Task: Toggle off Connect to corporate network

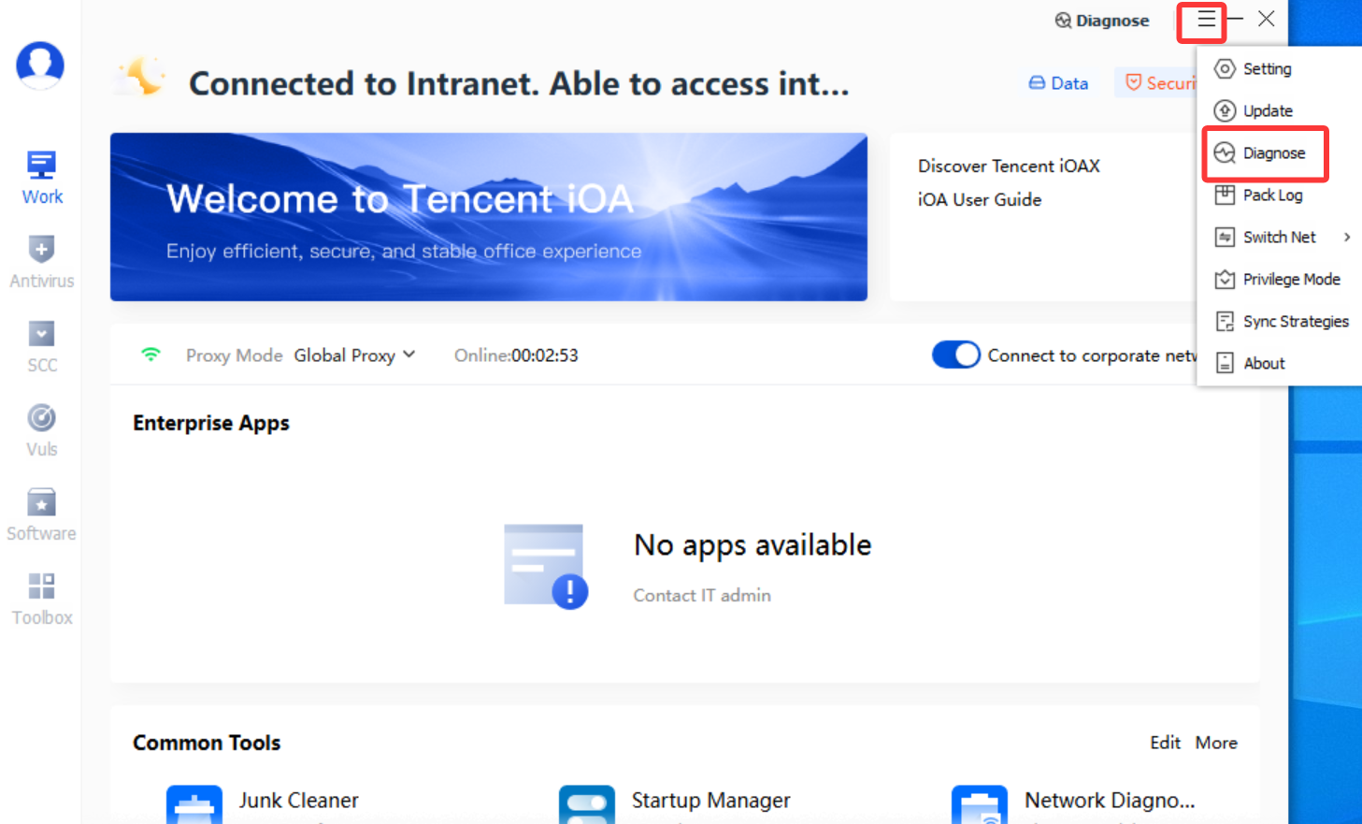Action: 955,355
